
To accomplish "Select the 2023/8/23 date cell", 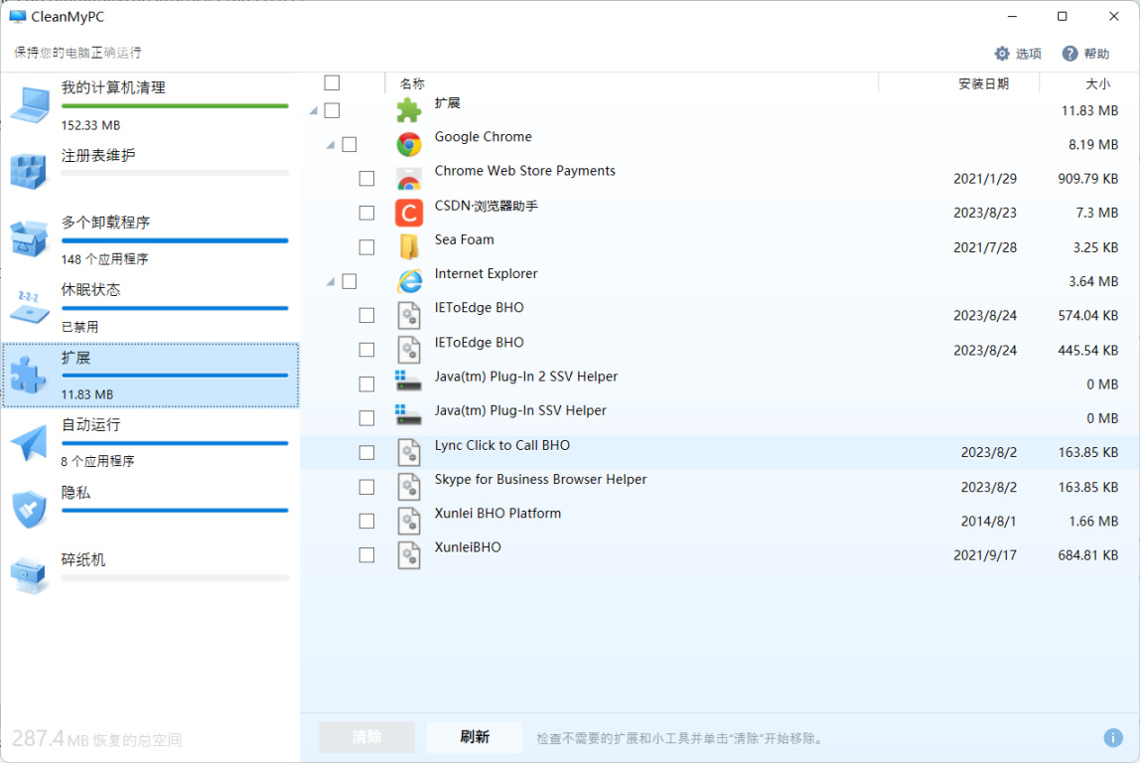I will click(985, 214).
